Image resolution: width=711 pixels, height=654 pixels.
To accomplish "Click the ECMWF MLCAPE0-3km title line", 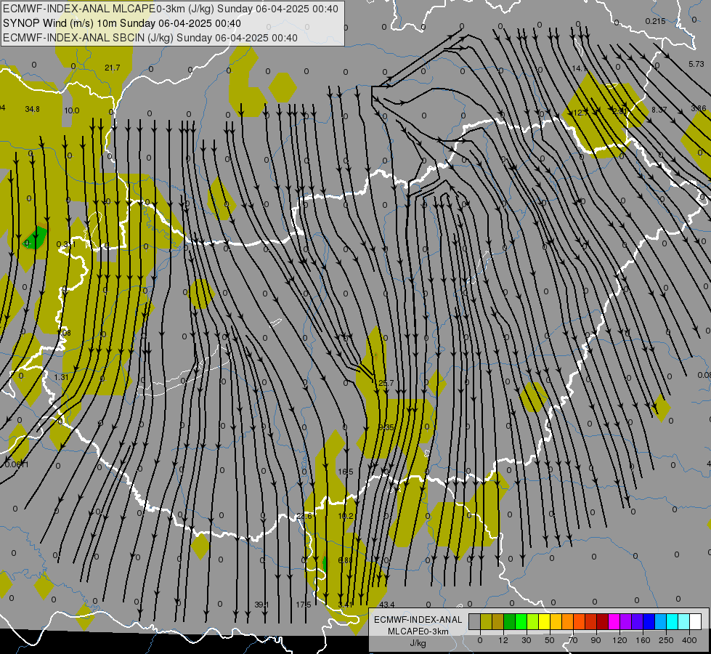I will [171, 9].
